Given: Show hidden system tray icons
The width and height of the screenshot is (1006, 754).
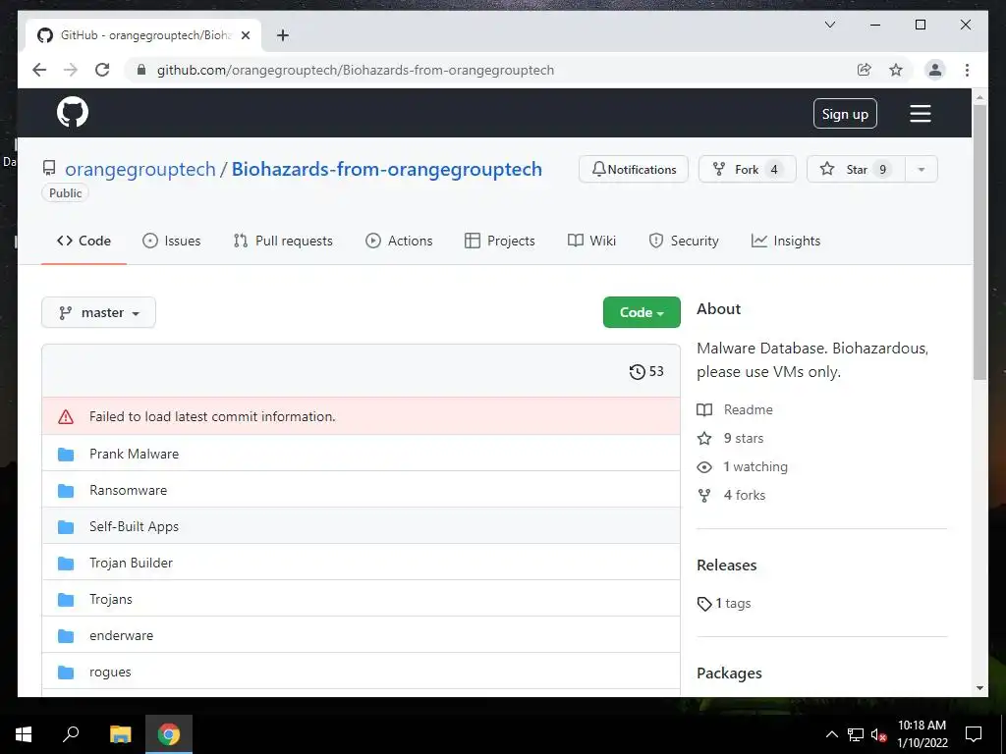Looking at the screenshot, I should [x=831, y=734].
